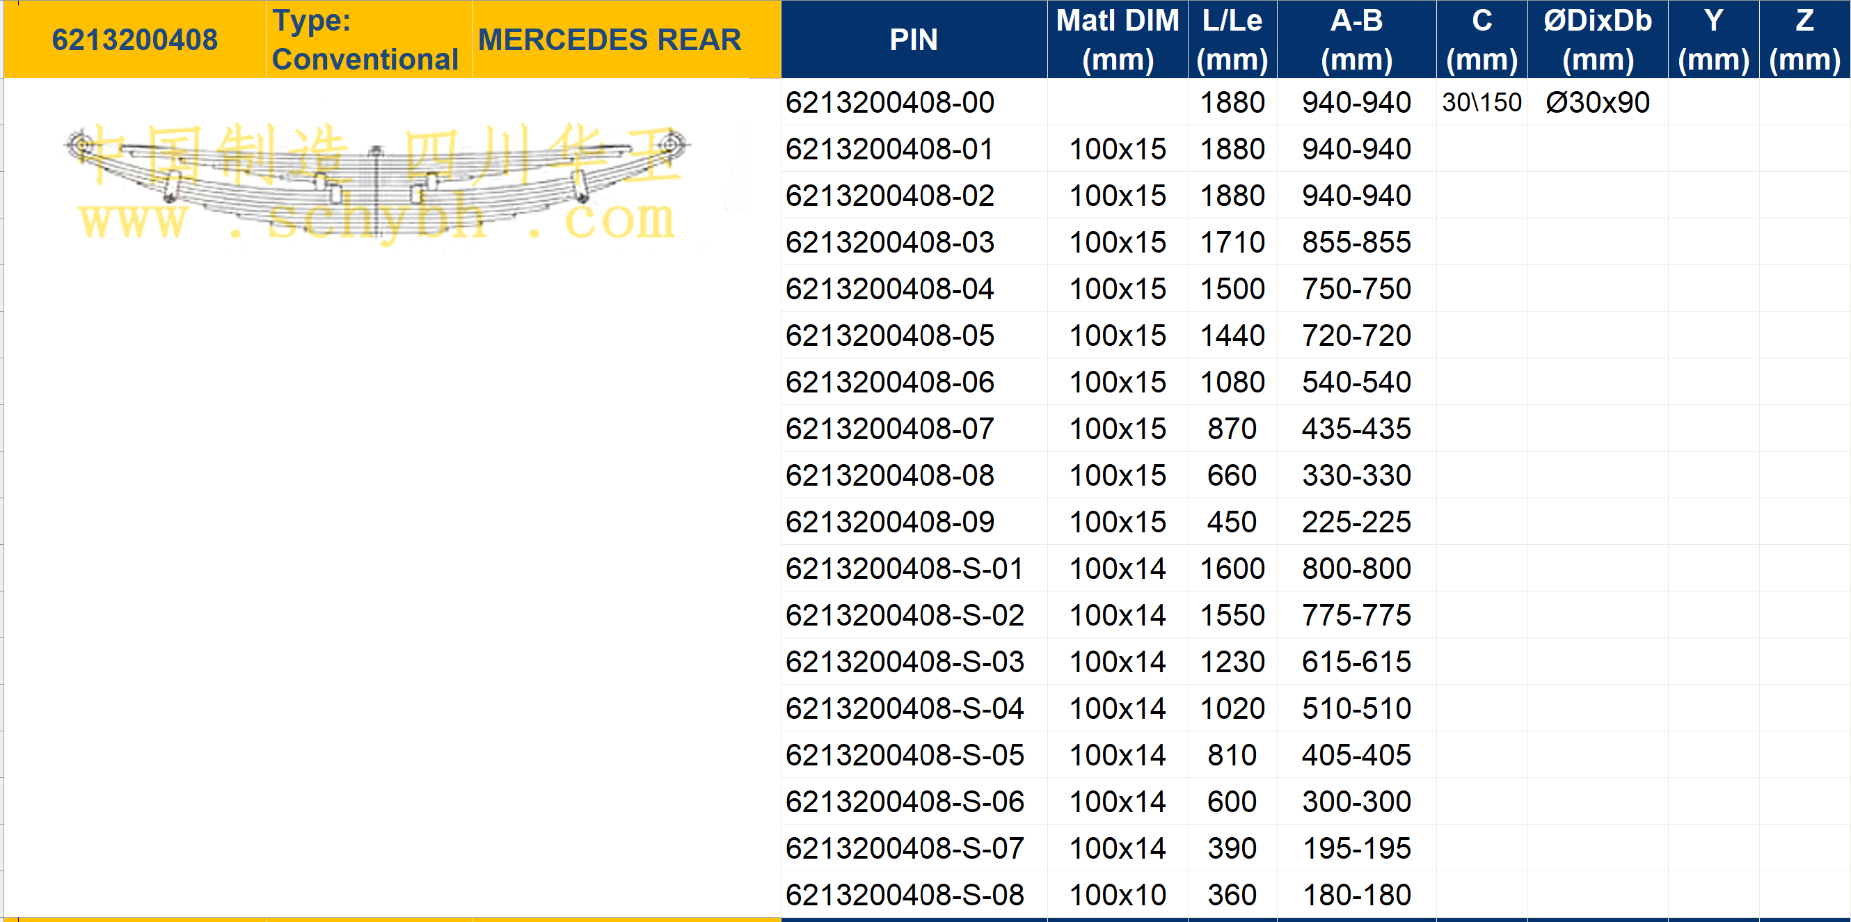Screen dimensions: 1851x922
Task: Select the 330-330 cell
Action: point(1357,475)
